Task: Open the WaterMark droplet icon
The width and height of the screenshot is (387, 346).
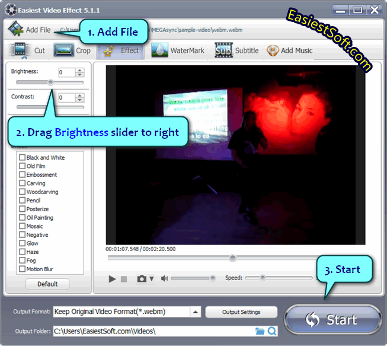Action: click(x=159, y=50)
